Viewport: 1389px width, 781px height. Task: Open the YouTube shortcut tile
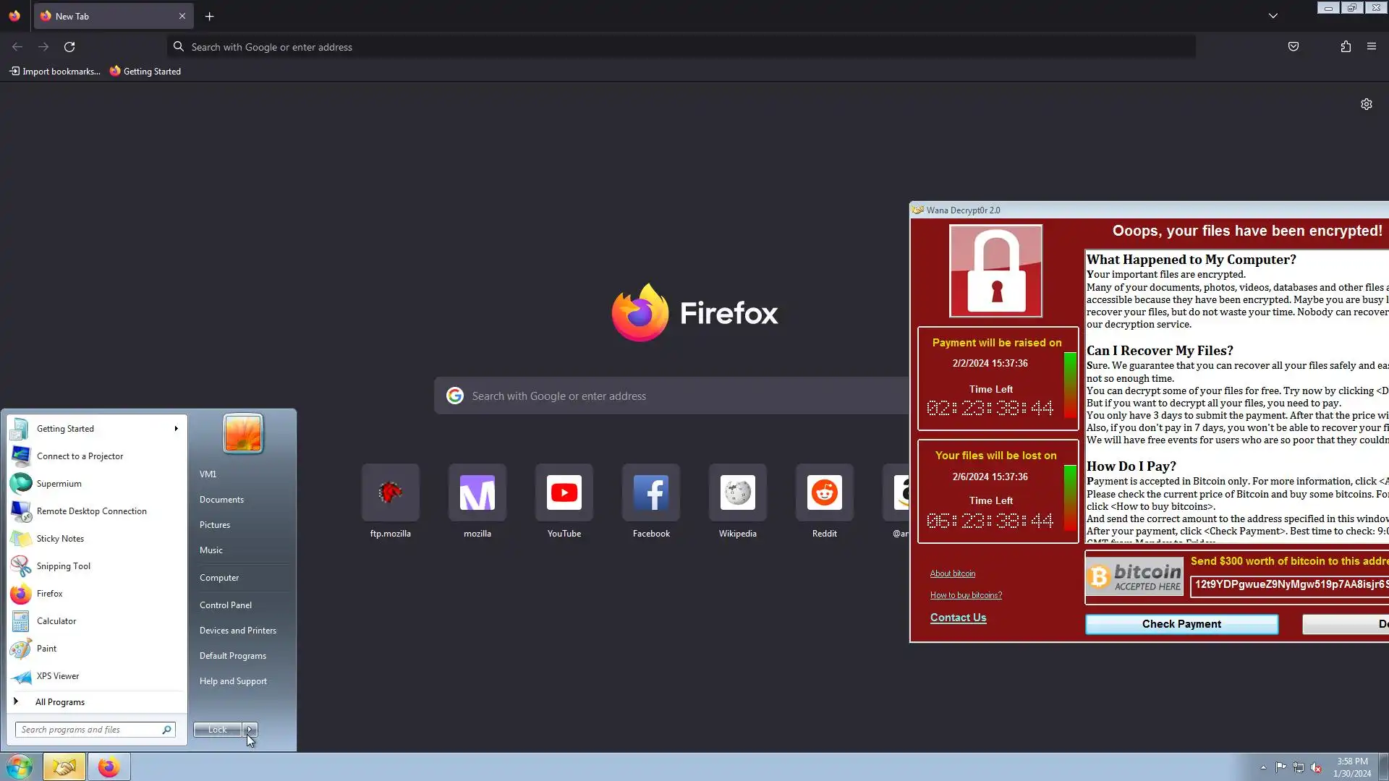tap(564, 493)
